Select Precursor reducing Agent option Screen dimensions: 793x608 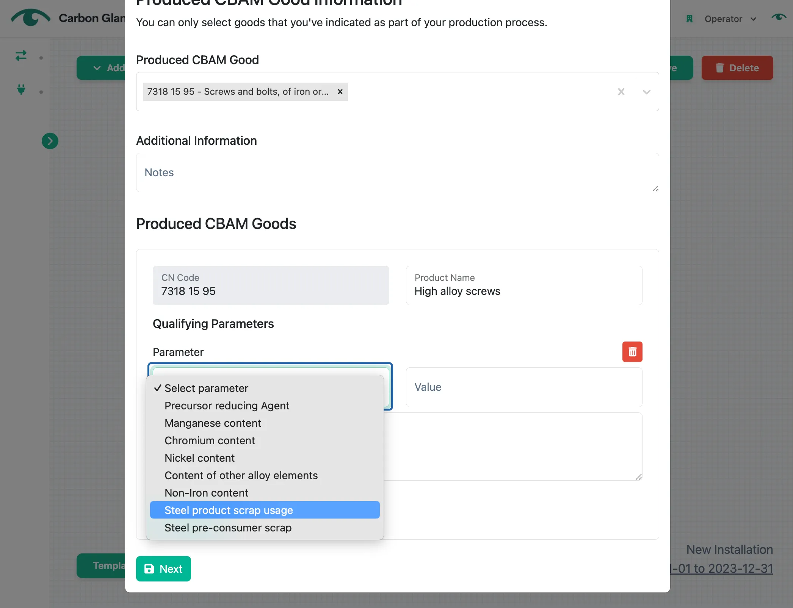(265, 406)
